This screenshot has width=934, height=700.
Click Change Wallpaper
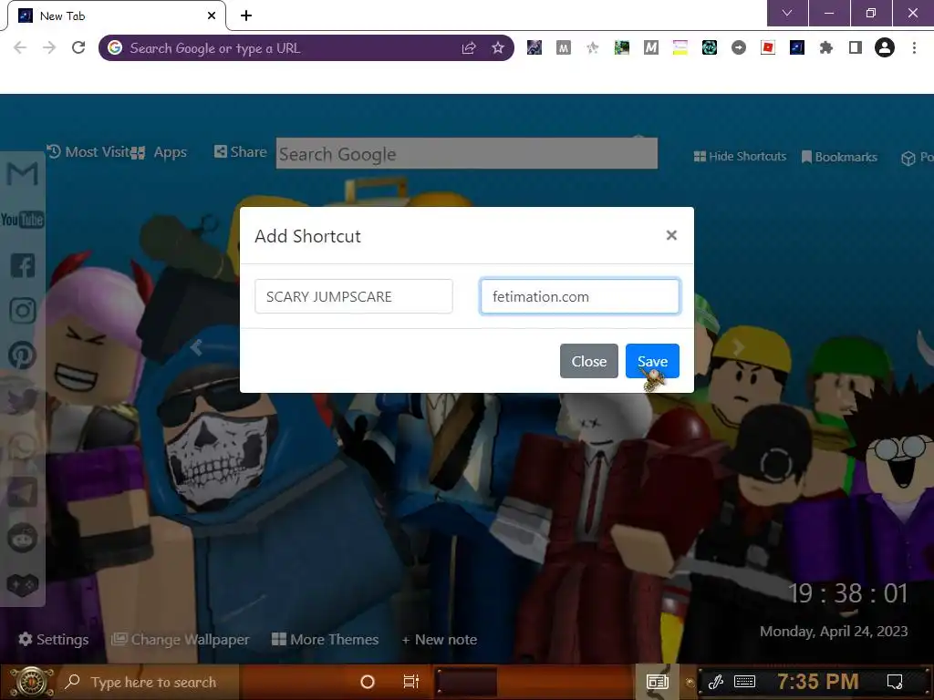pos(181,639)
